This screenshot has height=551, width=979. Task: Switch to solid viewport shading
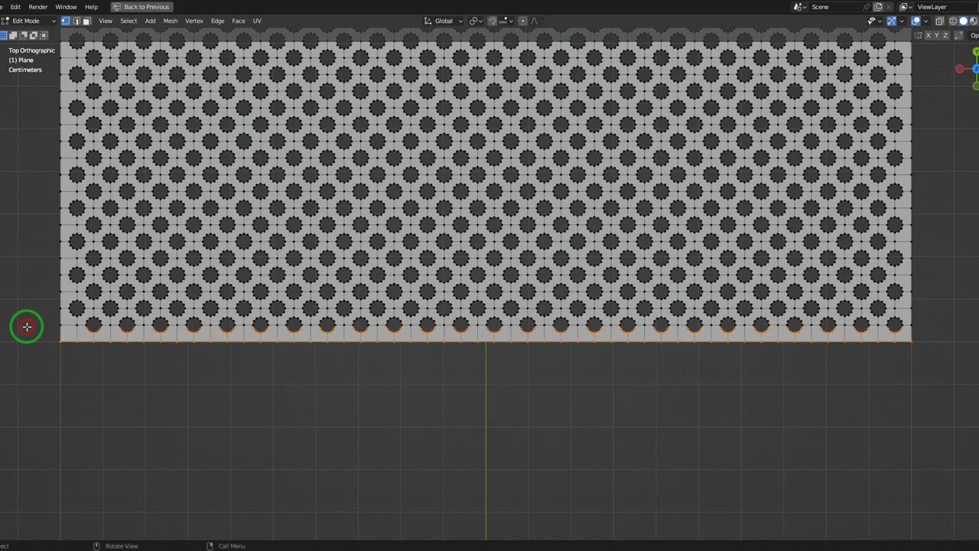click(x=963, y=21)
